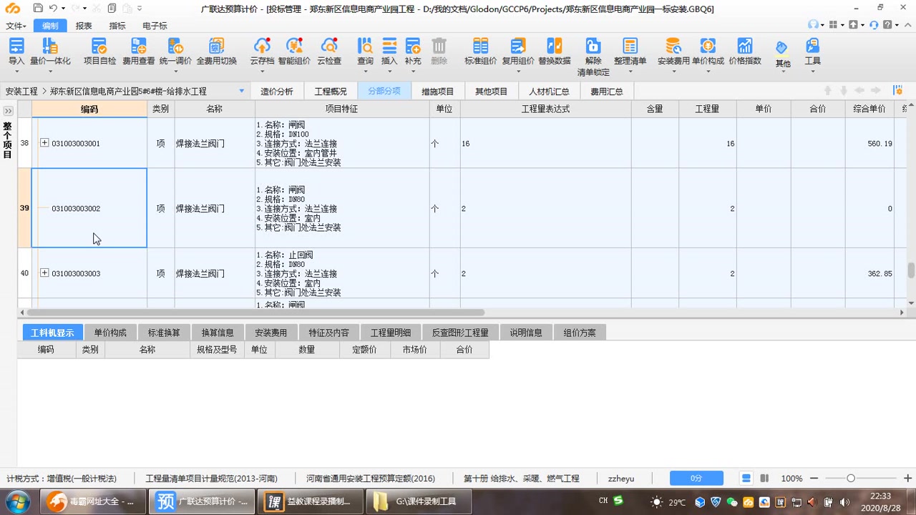Switch to the 电子标 ribbon tab
916x515 pixels.
[x=155, y=26]
